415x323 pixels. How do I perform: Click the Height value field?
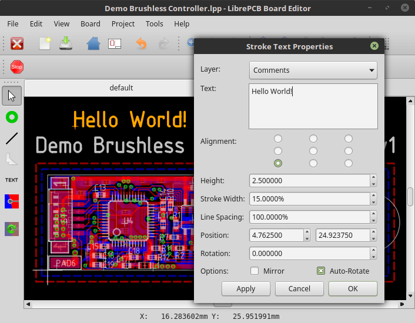point(310,181)
